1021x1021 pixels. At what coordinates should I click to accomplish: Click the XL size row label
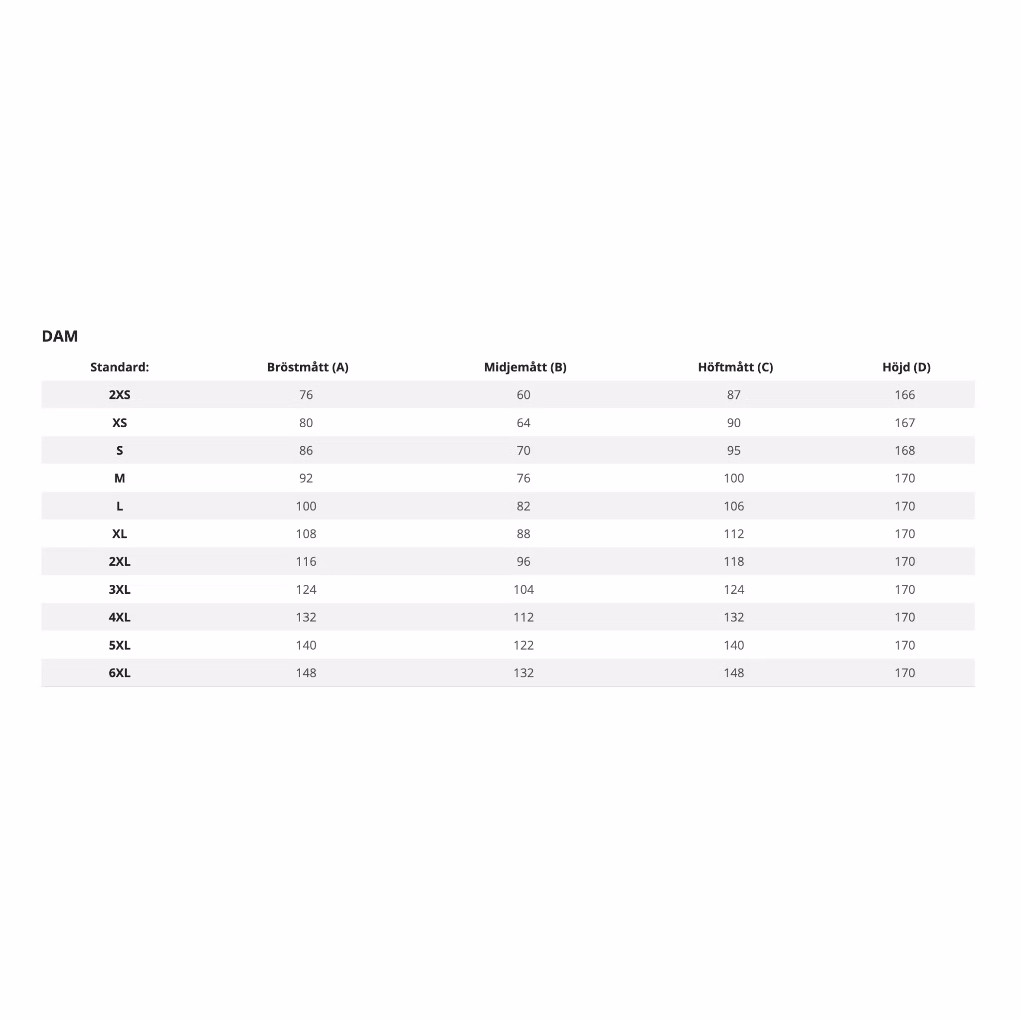120,534
